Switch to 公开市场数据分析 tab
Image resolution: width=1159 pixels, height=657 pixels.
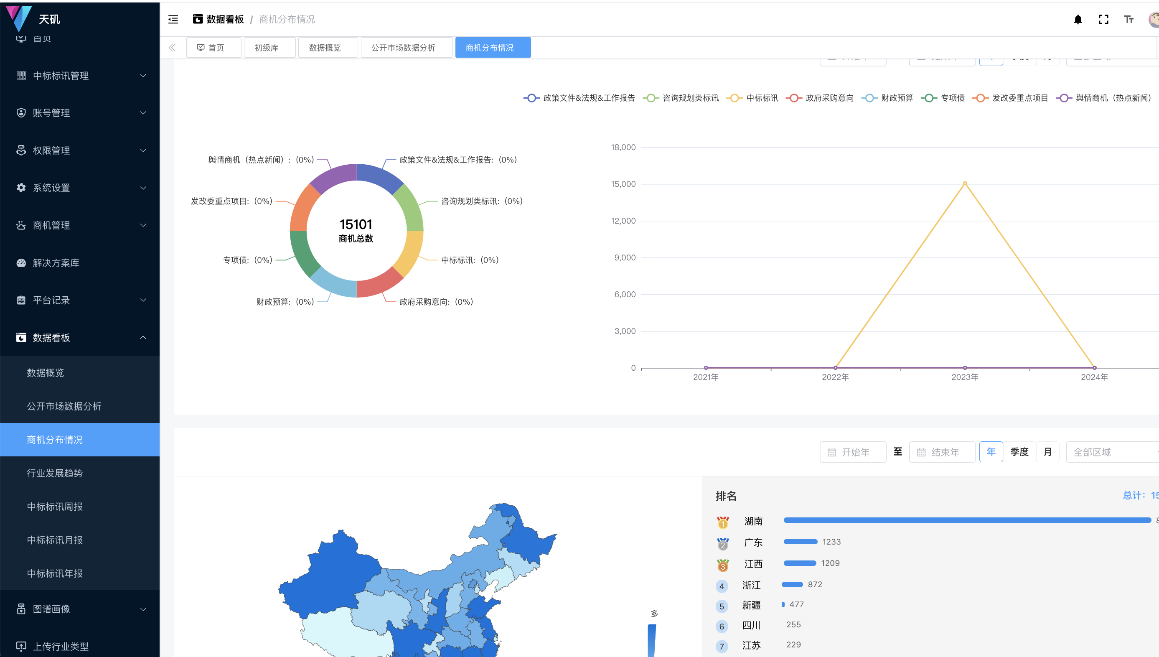407,47
